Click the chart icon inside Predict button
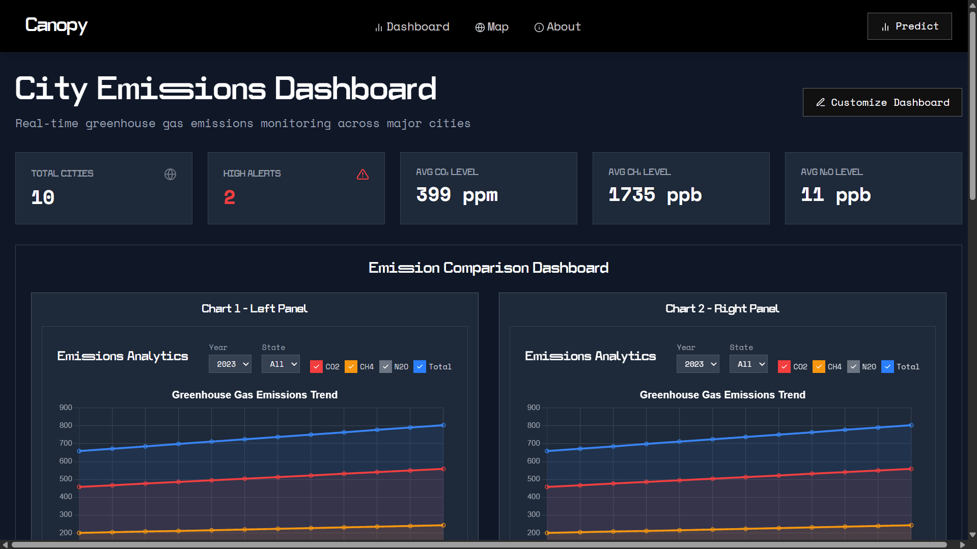This screenshot has height=549, width=977. (x=885, y=27)
